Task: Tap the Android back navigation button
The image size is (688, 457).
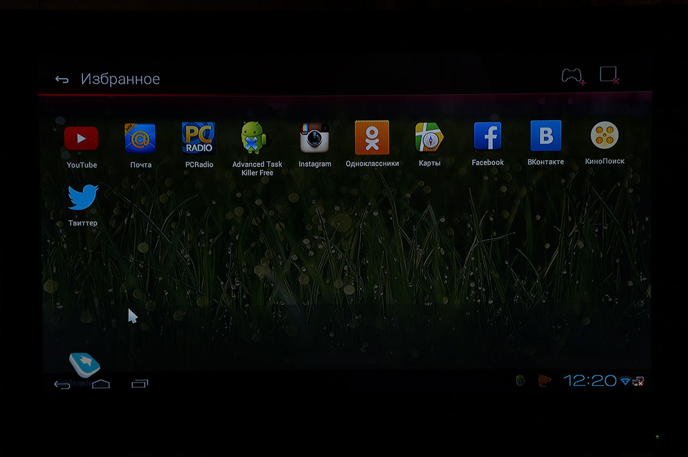Action: point(62,384)
